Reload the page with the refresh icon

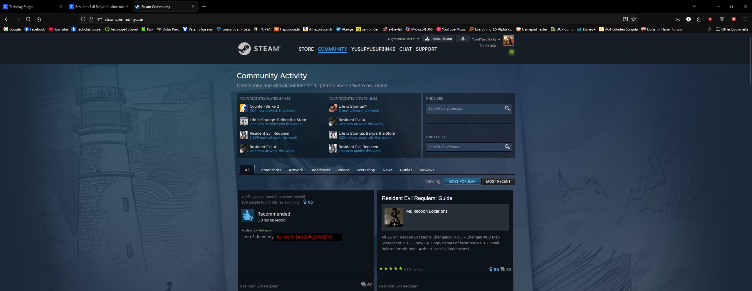28,19
